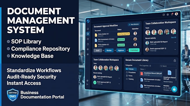Viewport: 190px width, 106px height.
Task: Click the red PDF icon of Compliance Manual 2024.pdf
Action: (x=142, y=73)
